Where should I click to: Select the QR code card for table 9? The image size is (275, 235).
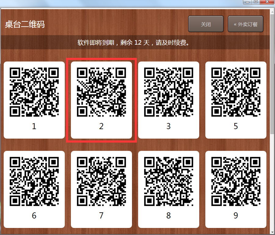point(236,189)
